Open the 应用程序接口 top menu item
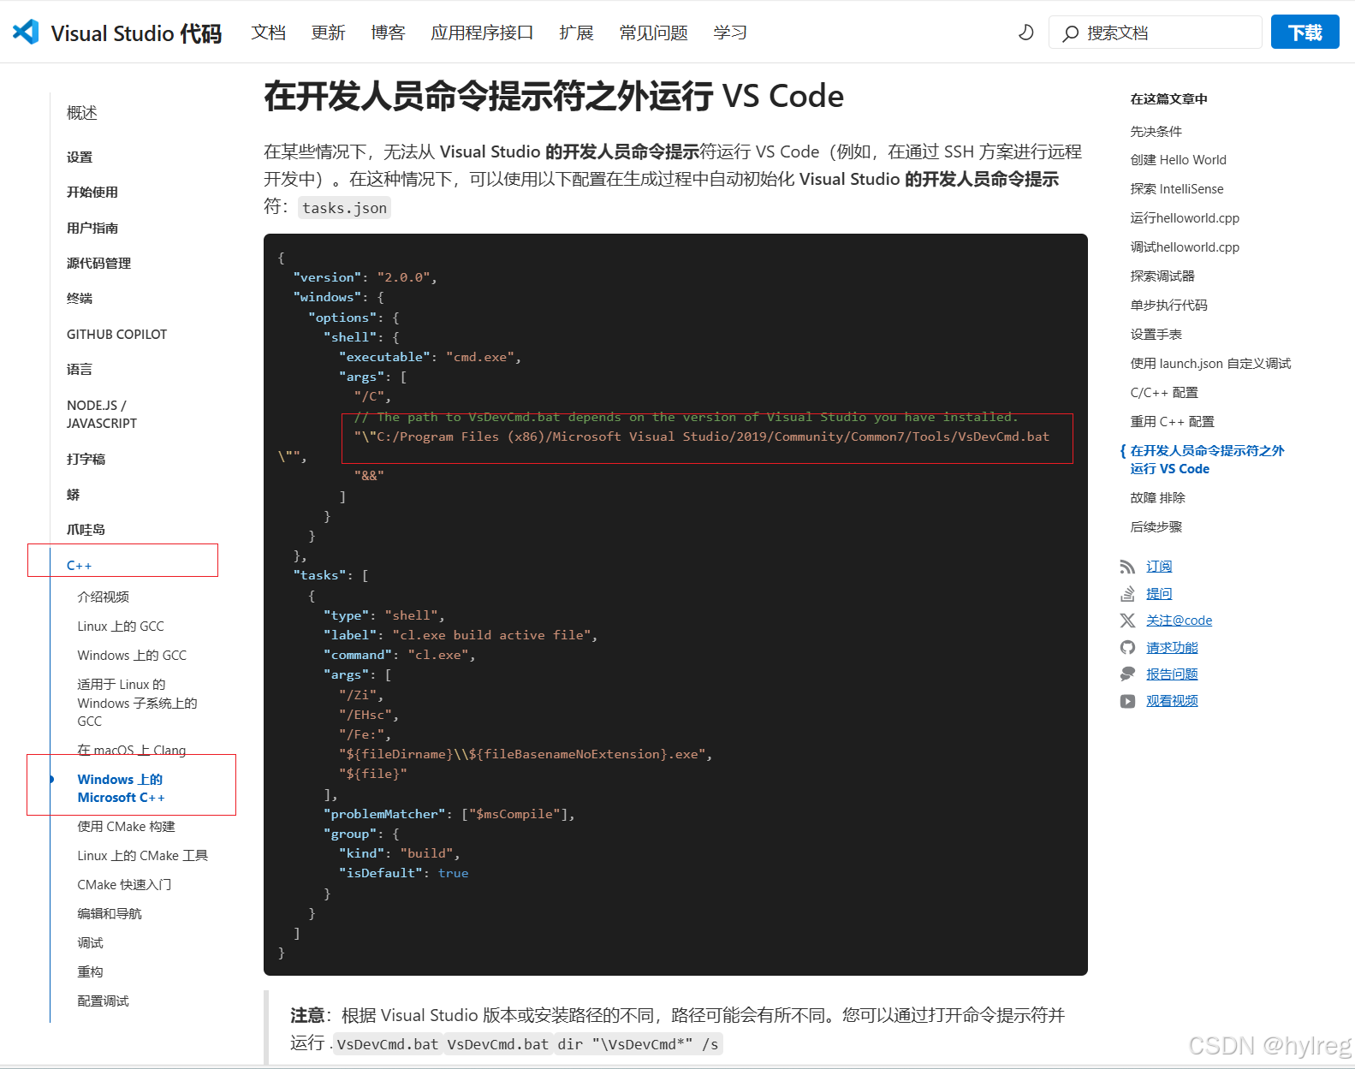 pyautogui.click(x=482, y=33)
